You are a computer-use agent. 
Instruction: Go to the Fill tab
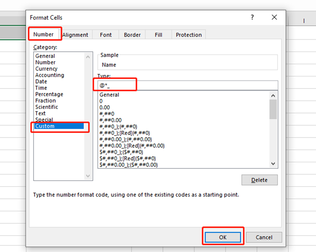pyautogui.click(x=158, y=35)
